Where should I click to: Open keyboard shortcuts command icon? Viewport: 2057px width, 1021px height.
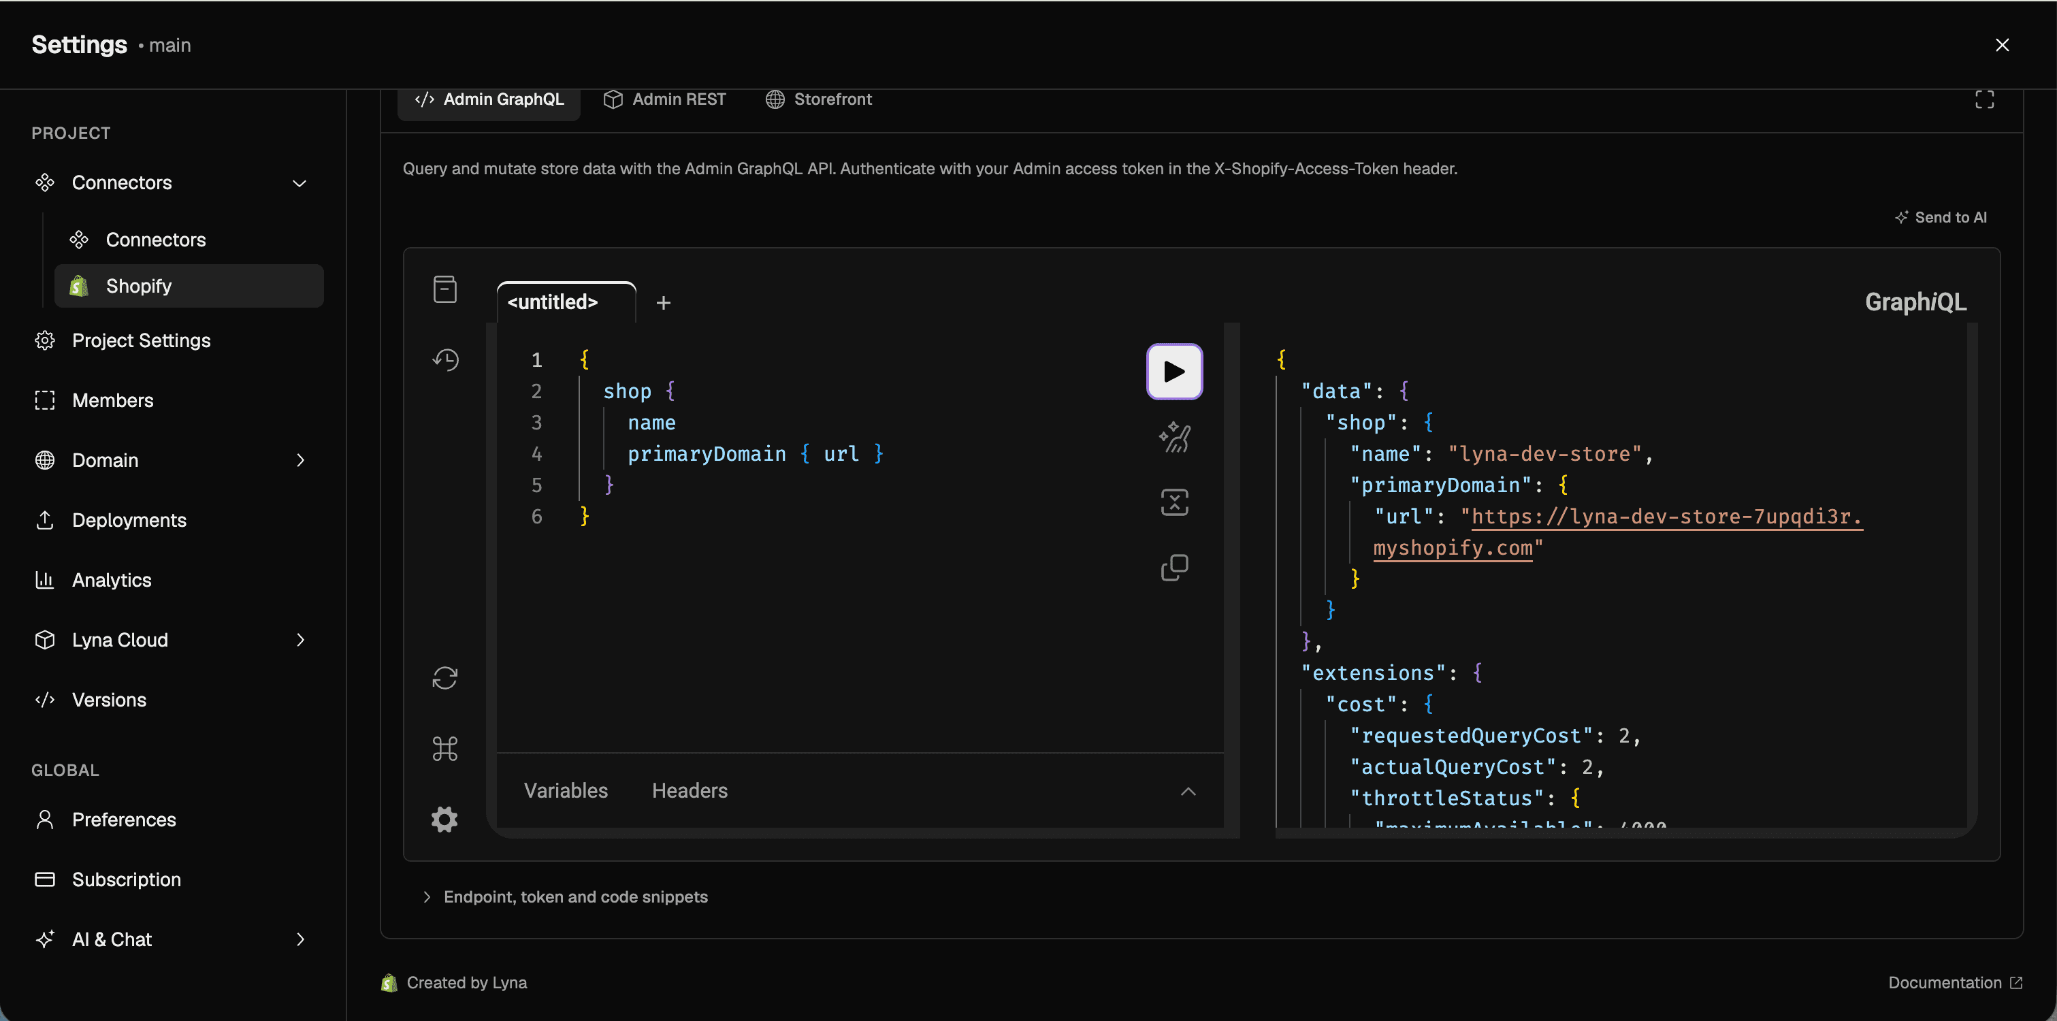pos(444,749)
